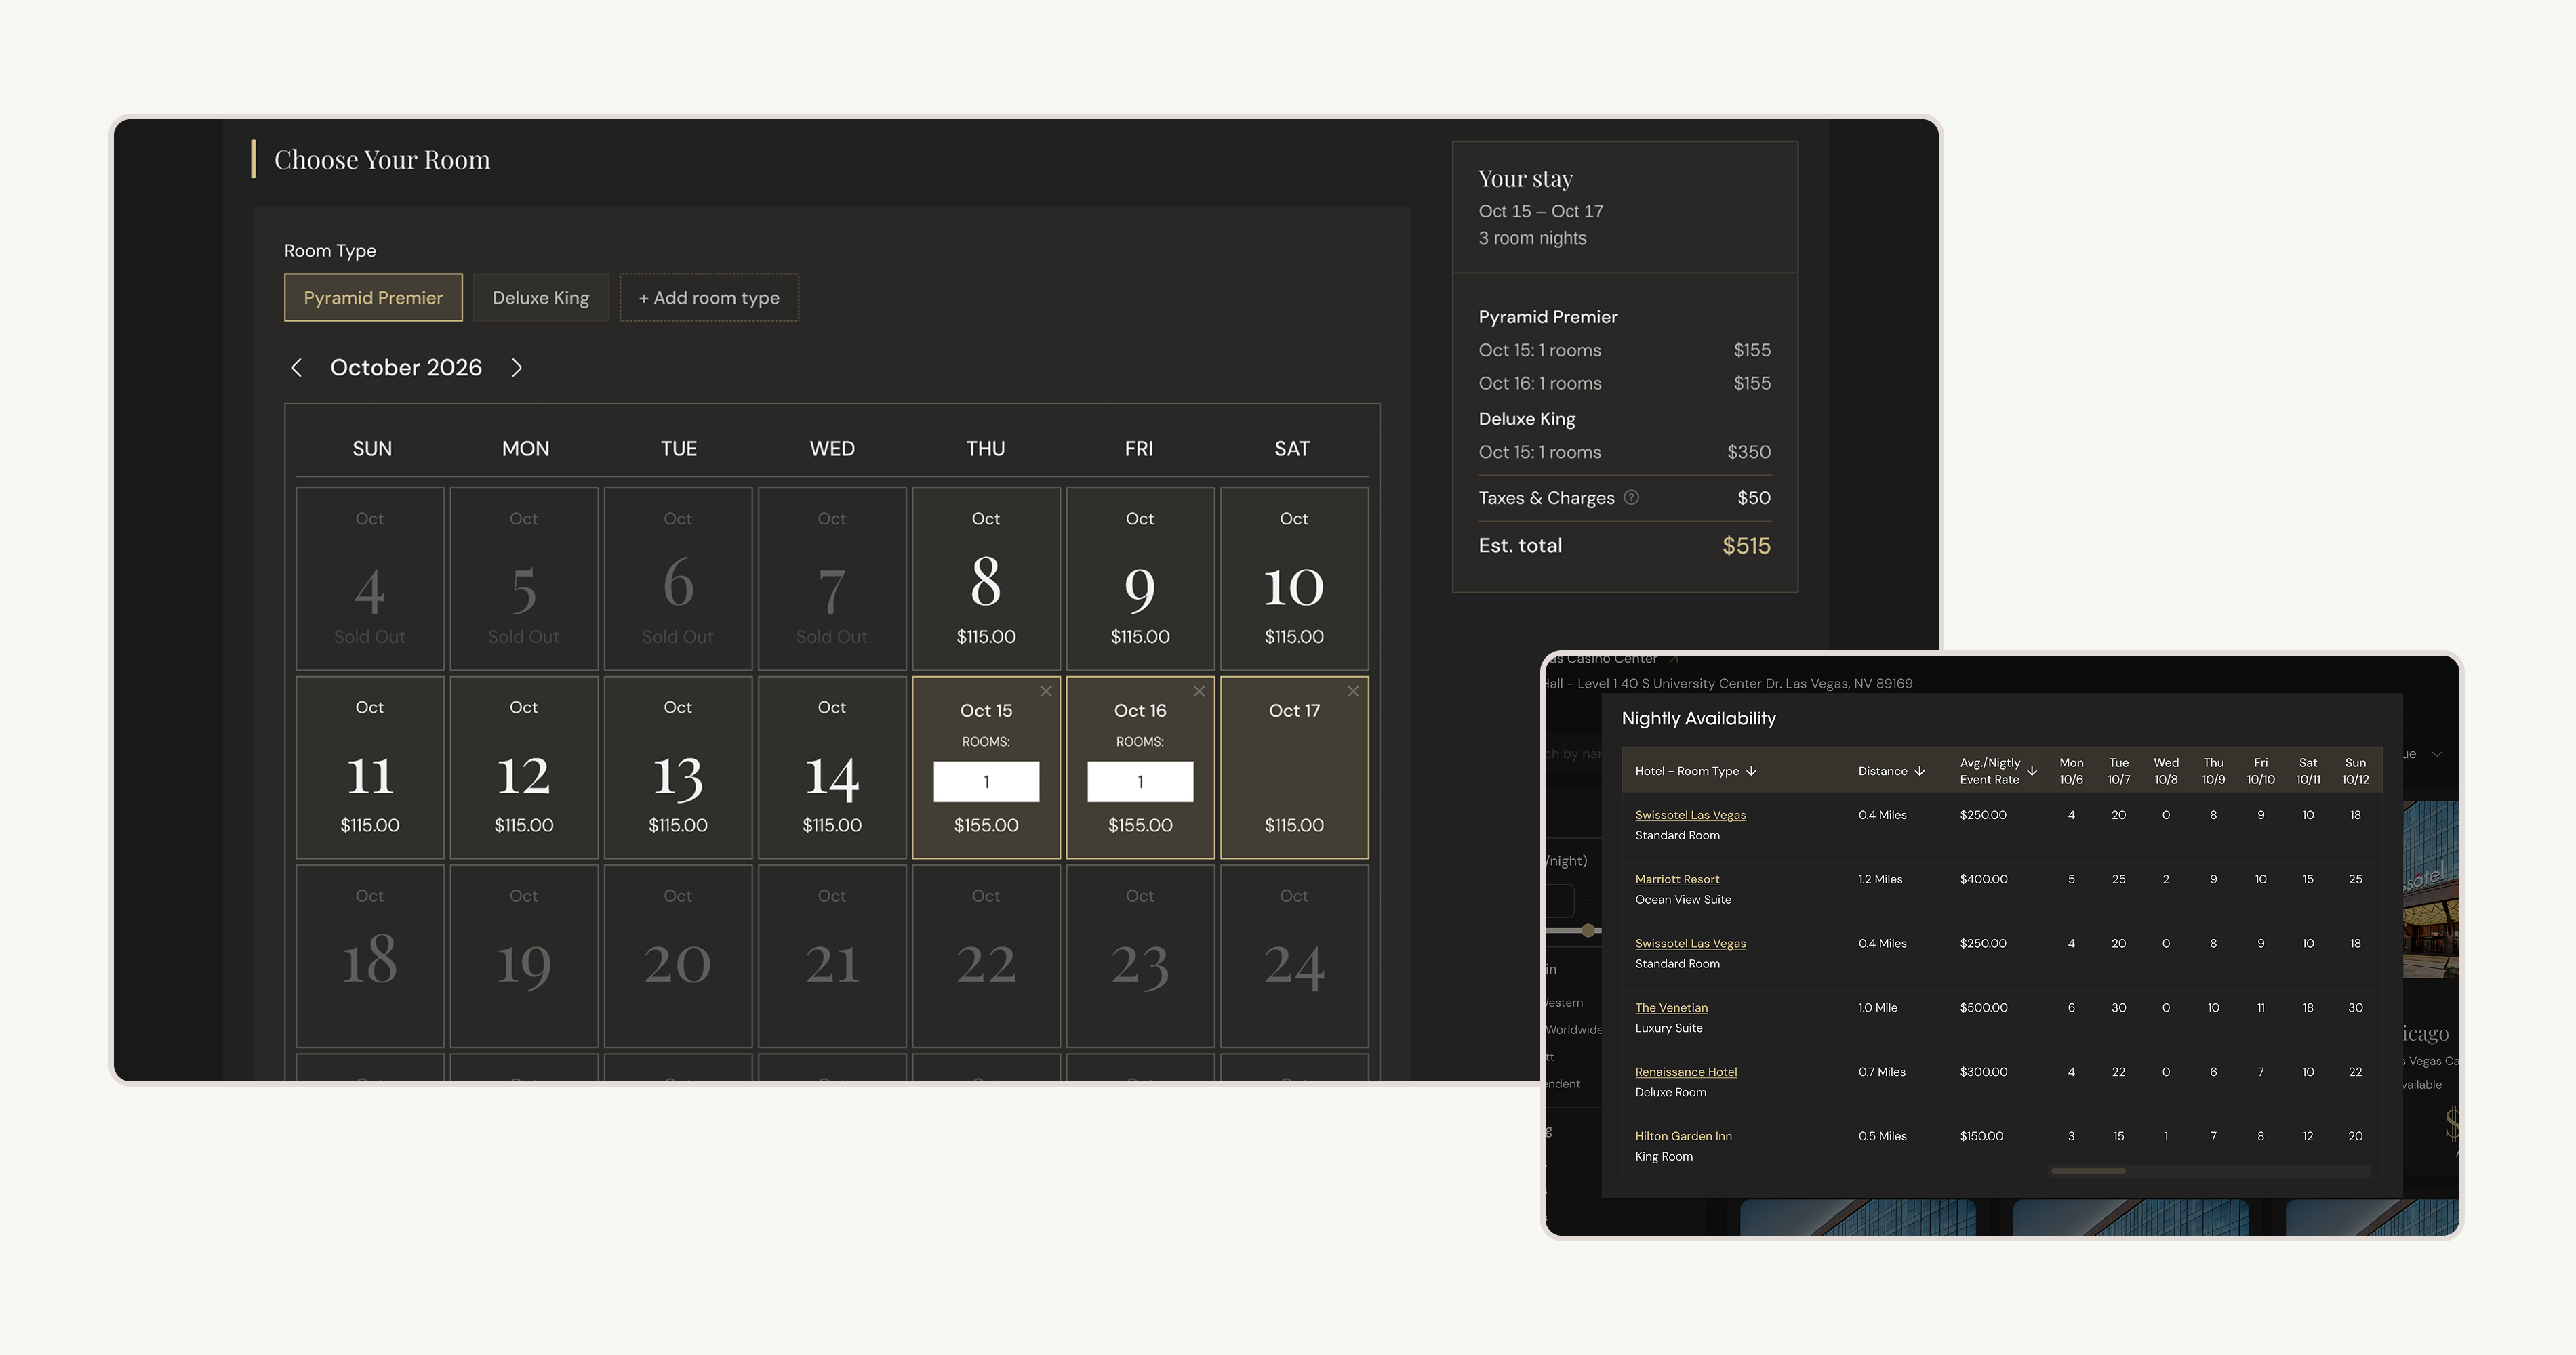The width and height of the screenshot is (2576, 1355).
Task: Open the first Swissotel Las Vegas link
Action: point(1690,814)
